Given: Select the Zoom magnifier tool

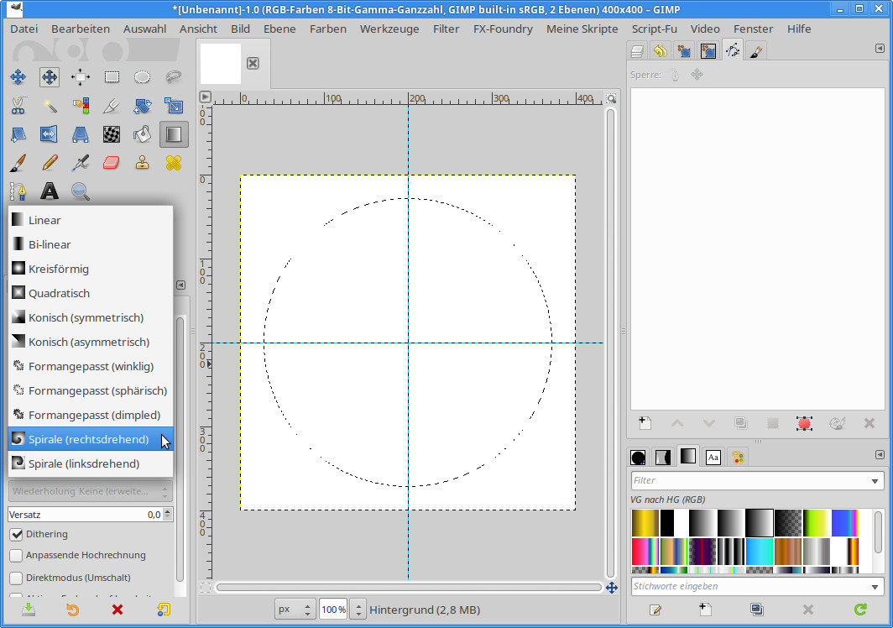Looking at the screenshot, I should (81, 191).
